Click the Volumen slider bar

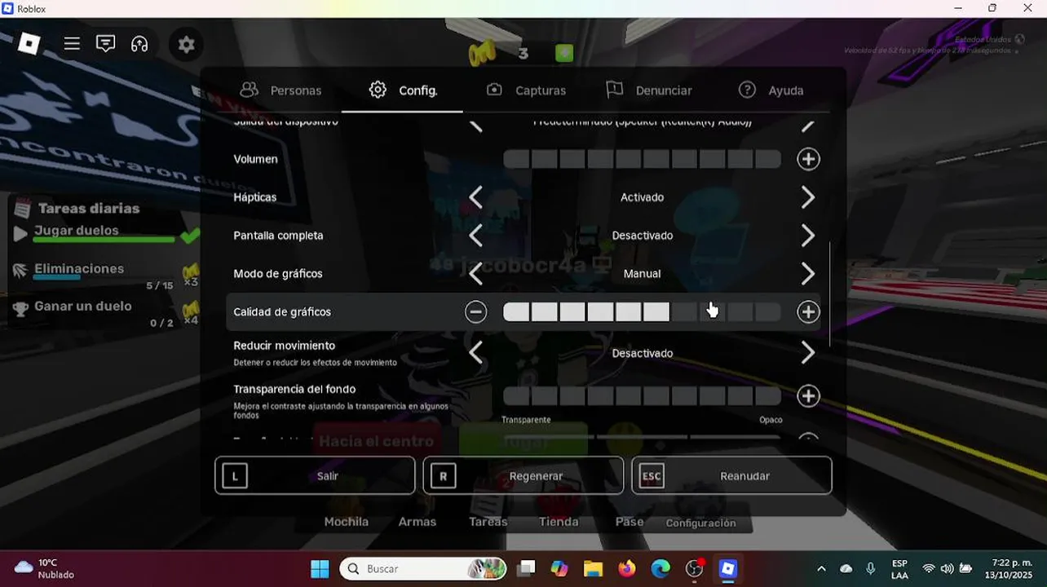pyautogui.click(x=643, y=159)
